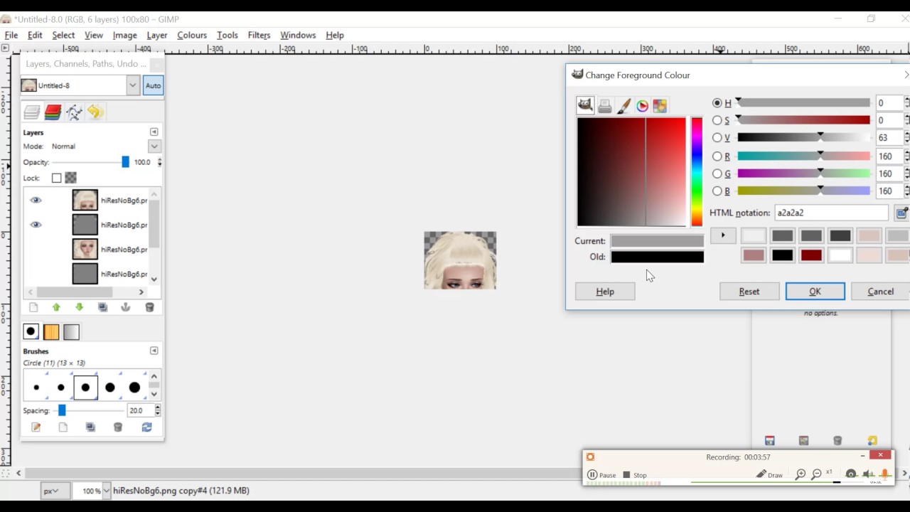The width and height of the screenshot is (910, 512).
Task: Delete the selected layer with trash icon
Action: (x=149, y=306)
